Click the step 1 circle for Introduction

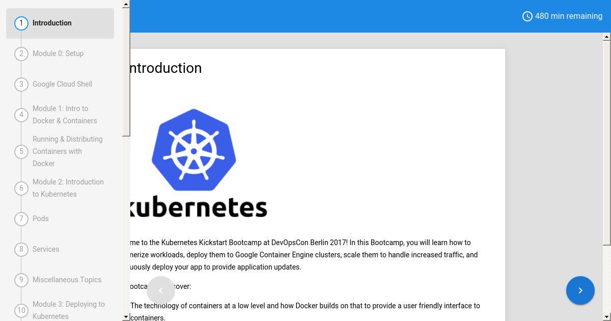coord(21,23)
